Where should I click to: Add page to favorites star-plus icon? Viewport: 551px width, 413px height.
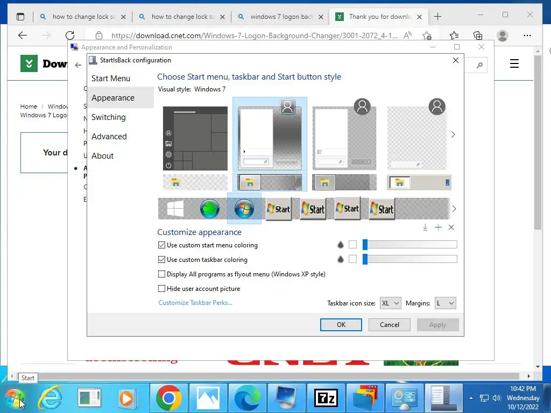click(427, 35)
